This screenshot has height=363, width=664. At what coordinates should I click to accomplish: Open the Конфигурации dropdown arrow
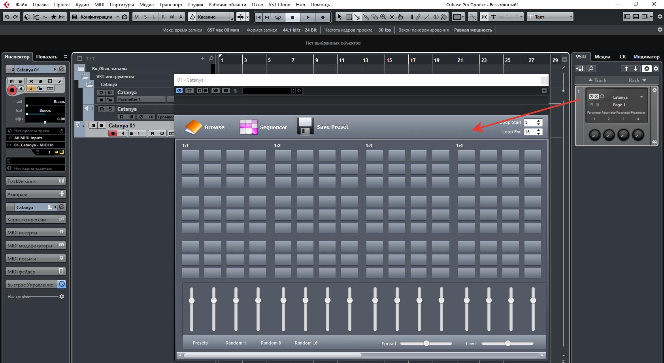(x=117, y=17)
